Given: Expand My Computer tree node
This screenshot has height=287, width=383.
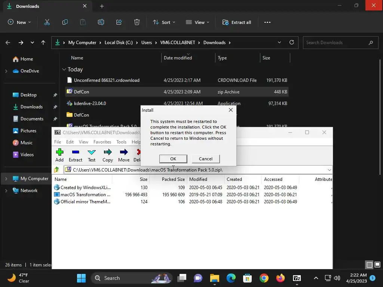Looking at the screenshot, I should pos(6,179).
